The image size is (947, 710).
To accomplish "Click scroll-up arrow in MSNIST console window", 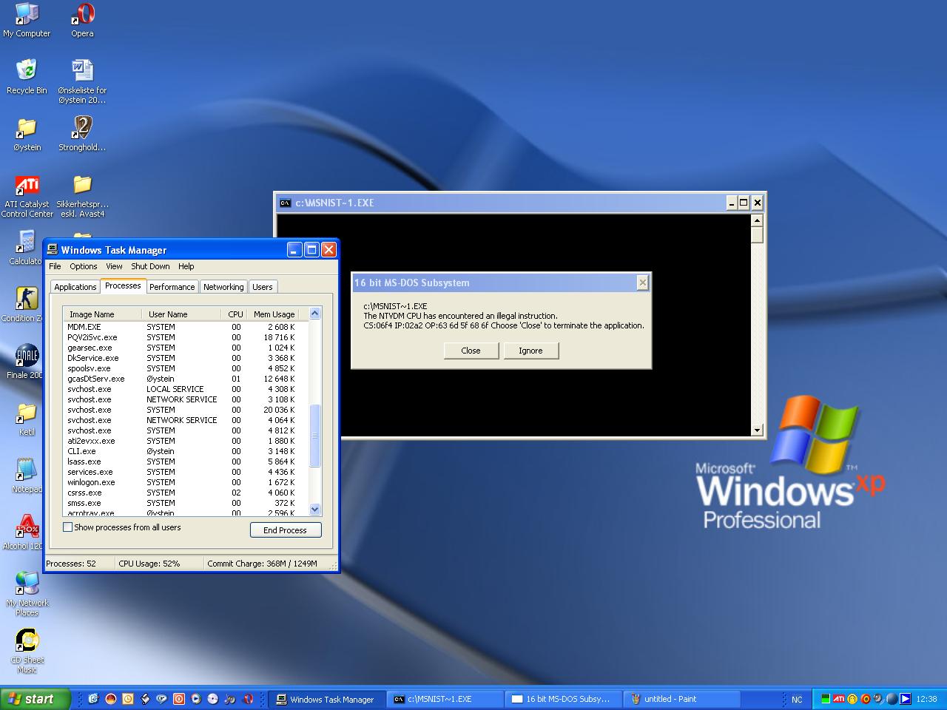I will [x=757, y=220].
